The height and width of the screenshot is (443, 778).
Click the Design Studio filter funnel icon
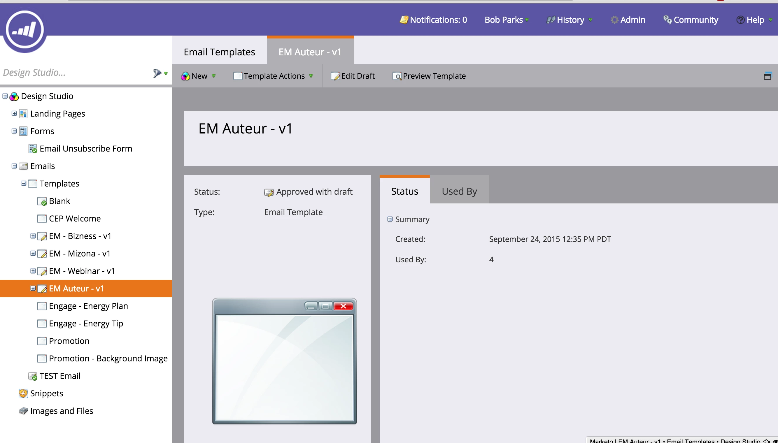tap(157, 73)
